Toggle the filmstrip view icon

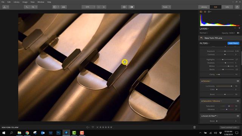tap(64, 7)
